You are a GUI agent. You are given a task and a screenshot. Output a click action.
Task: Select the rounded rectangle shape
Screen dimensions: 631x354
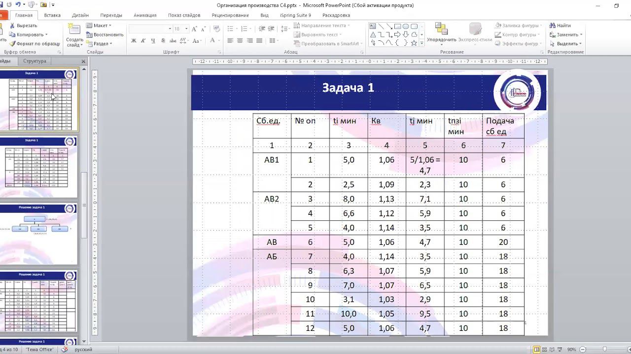click(414, 27)
